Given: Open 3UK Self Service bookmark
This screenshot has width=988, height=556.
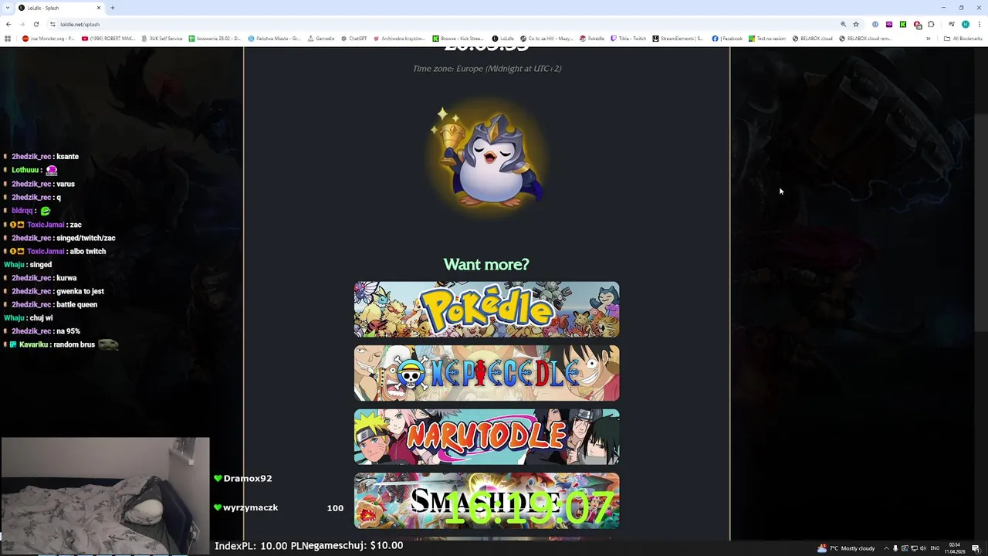Looking at the screenshot, I should point(162,39).
